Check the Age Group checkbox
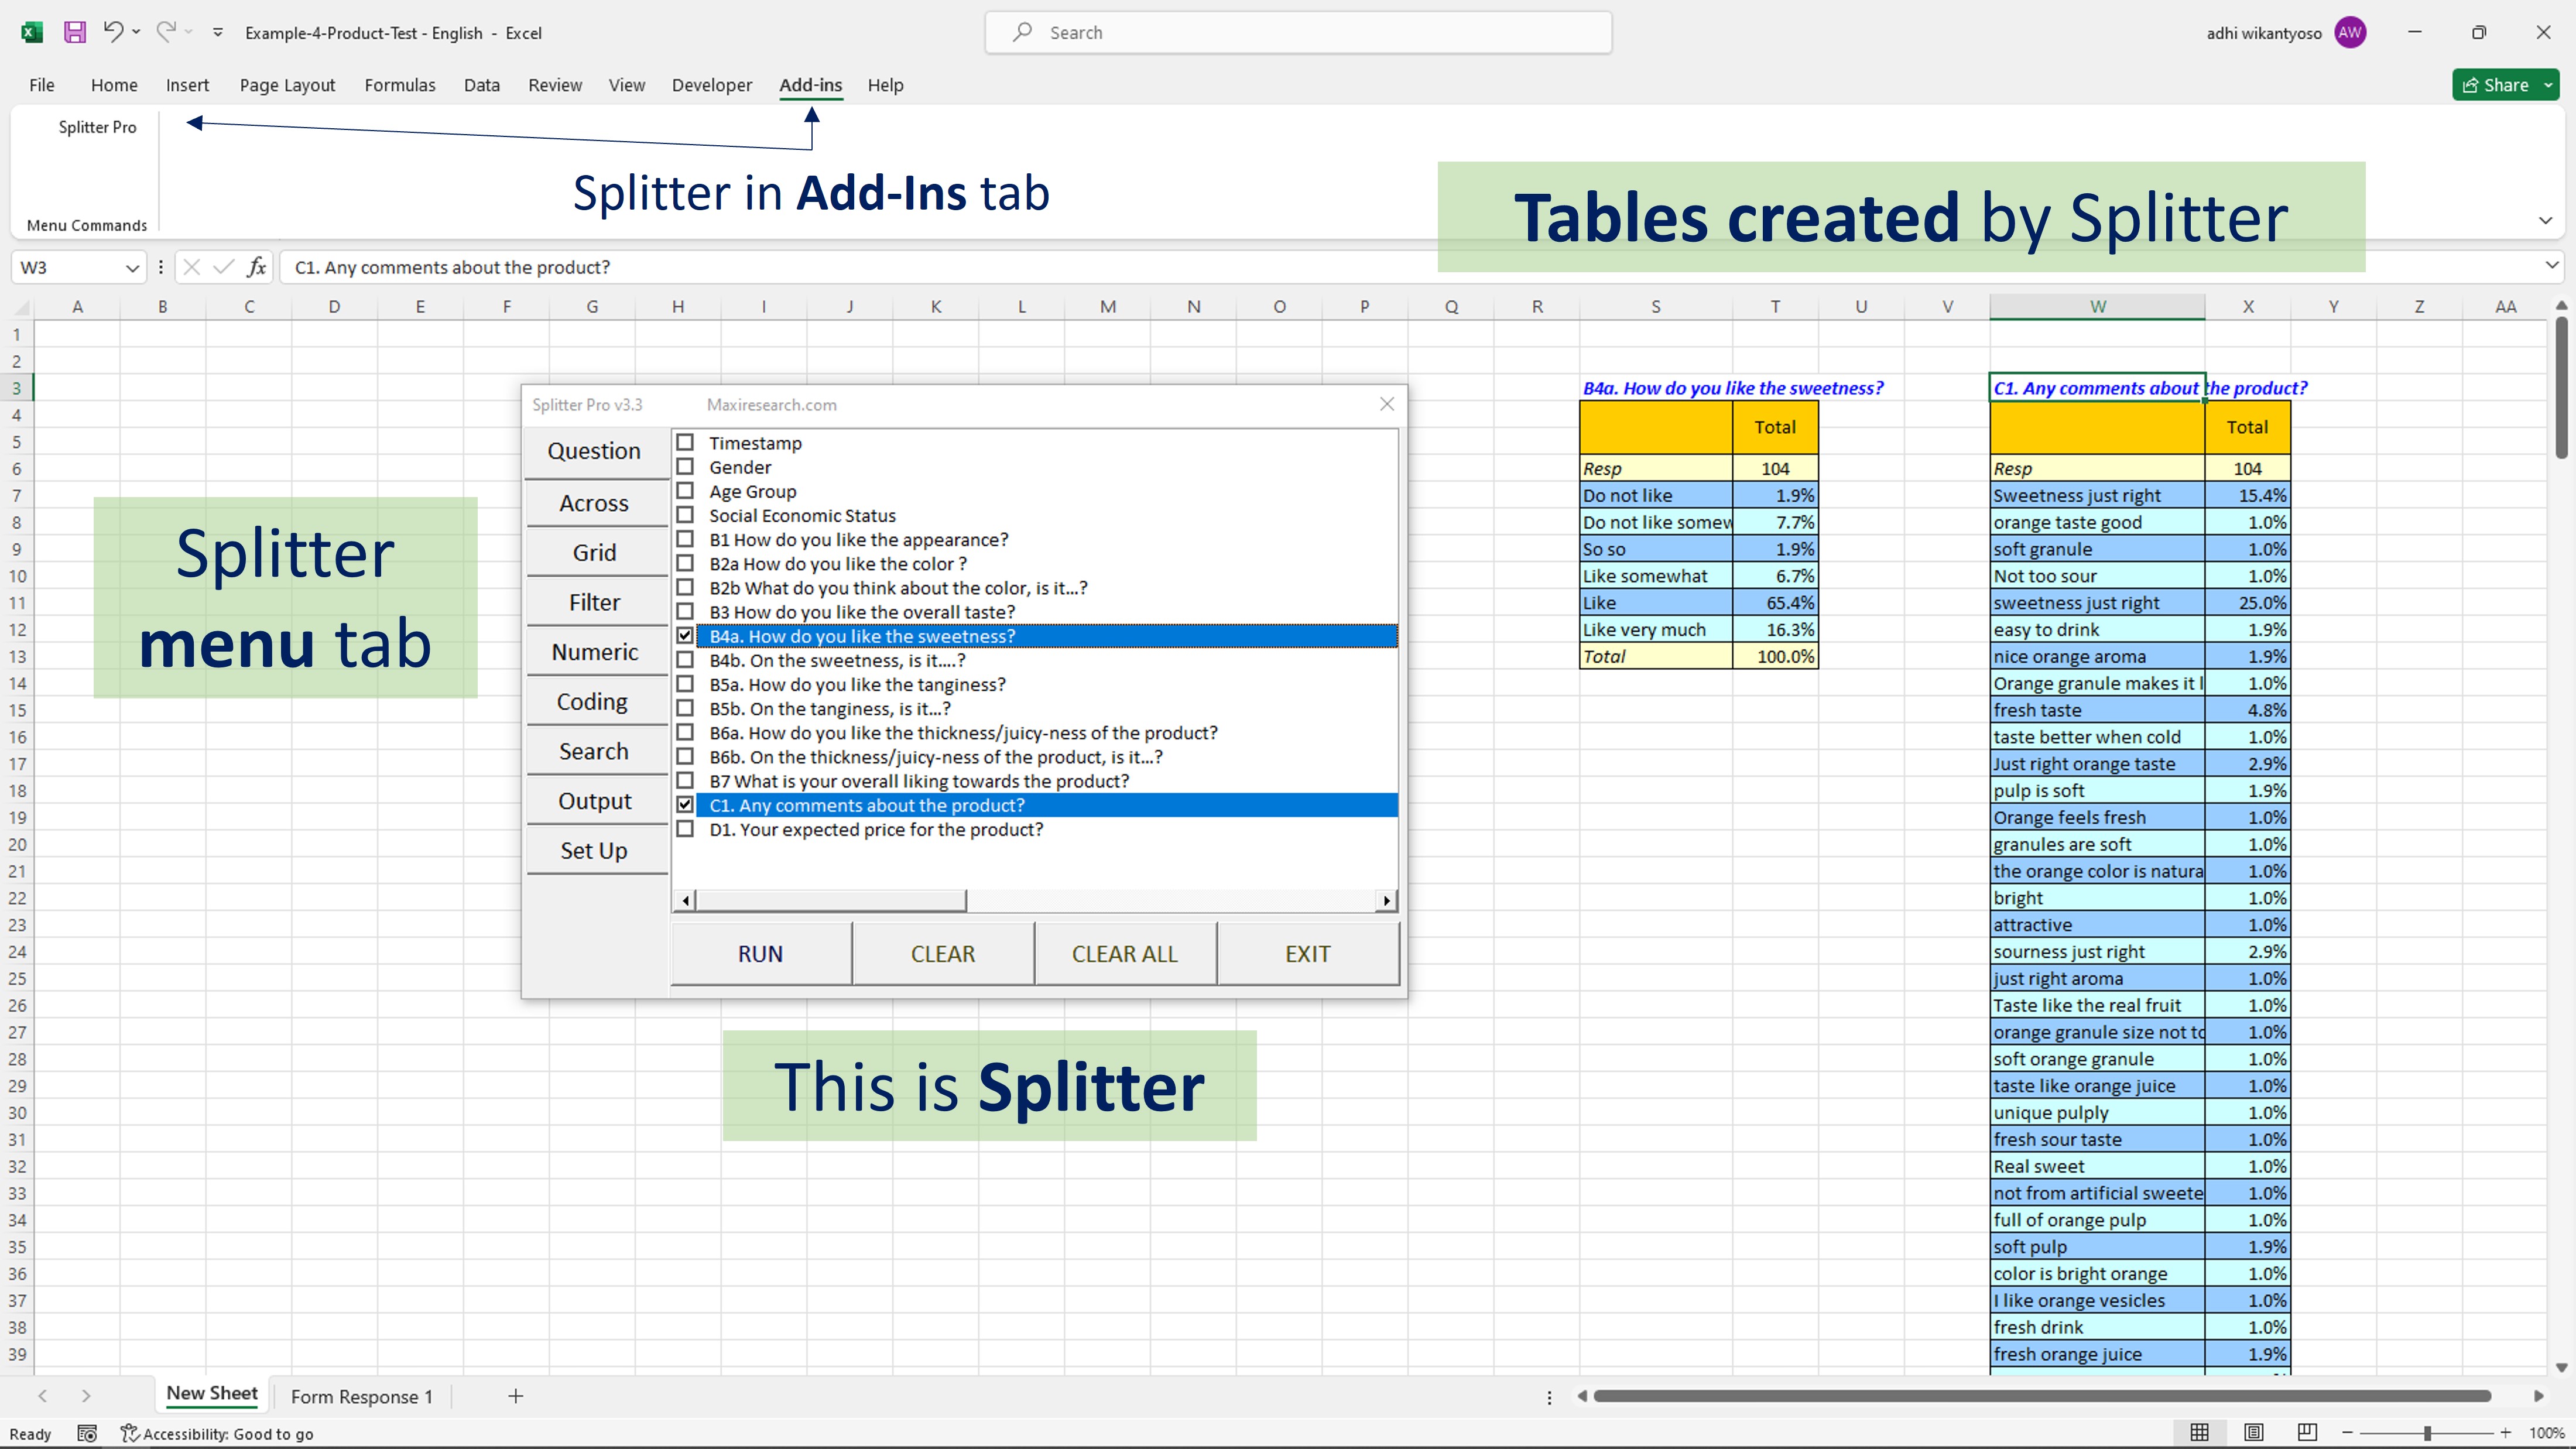This screenshot has width=2576, height=1449. click(685, 491)
